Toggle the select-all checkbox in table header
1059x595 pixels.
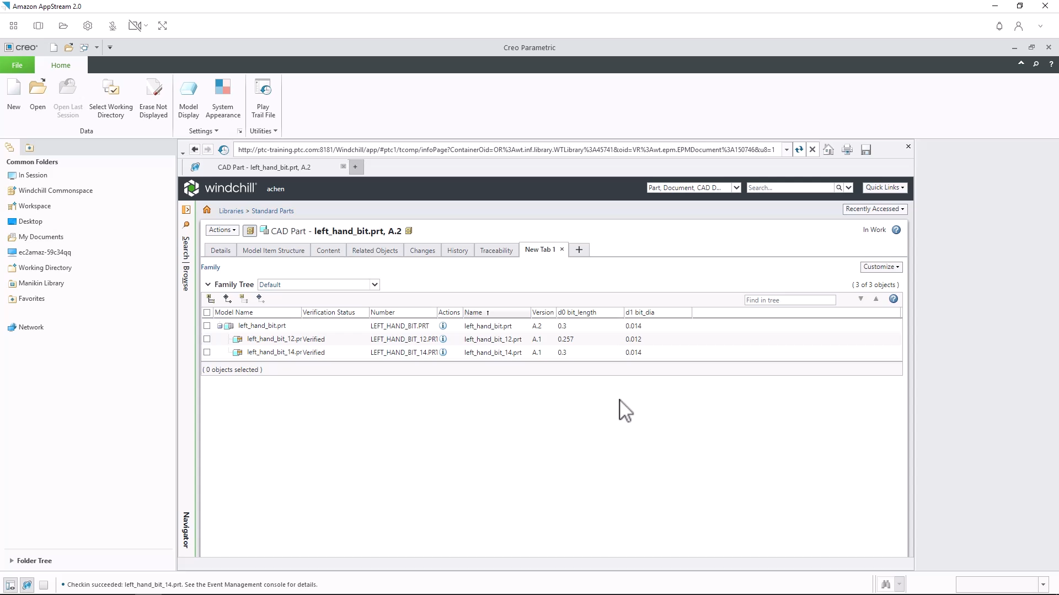point(207,313)
